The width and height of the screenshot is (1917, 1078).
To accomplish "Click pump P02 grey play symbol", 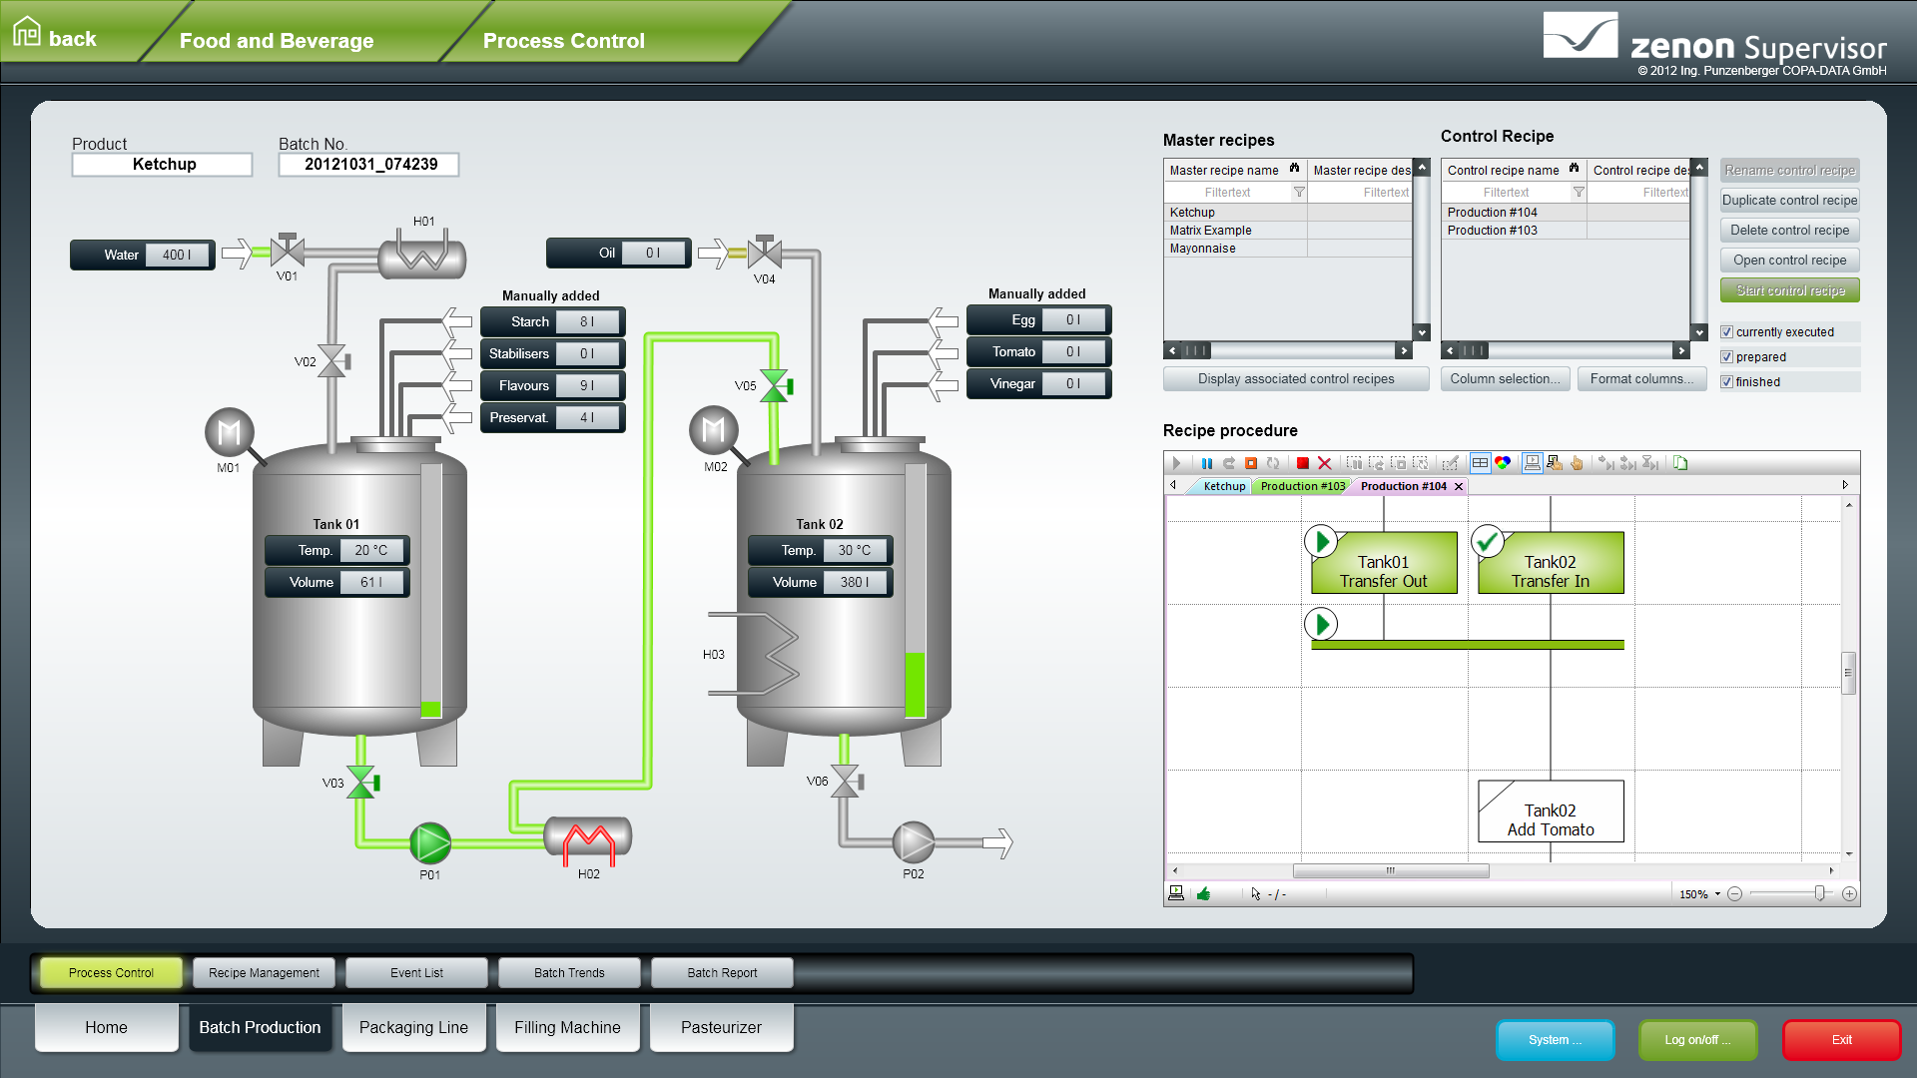I will (914, 843).
